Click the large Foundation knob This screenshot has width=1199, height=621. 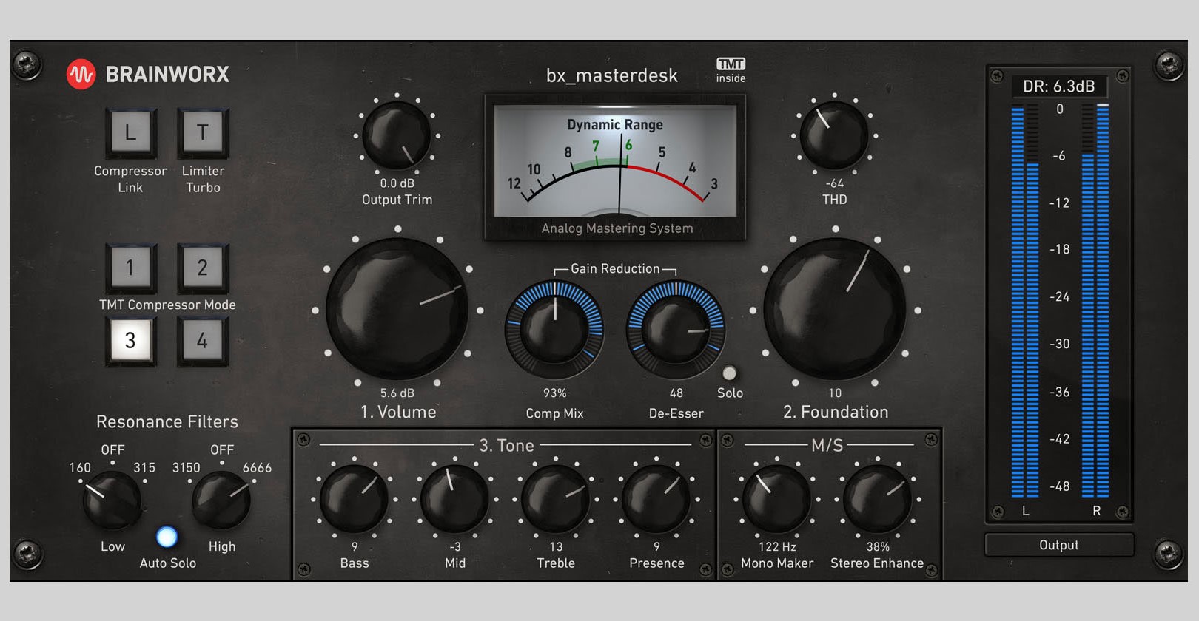[x=835, y=309]
